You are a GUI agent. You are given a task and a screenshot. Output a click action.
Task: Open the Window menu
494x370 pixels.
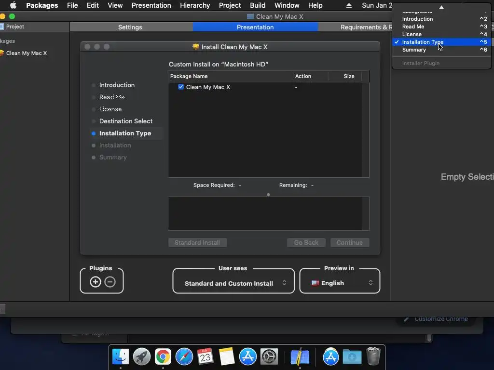287,5
